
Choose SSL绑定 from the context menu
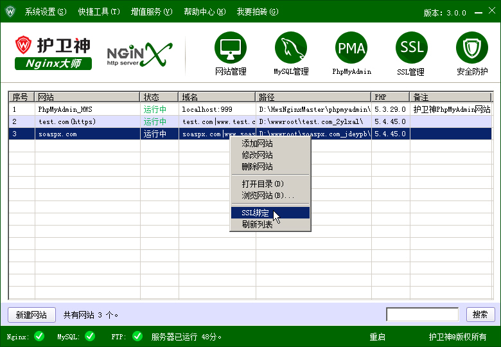[256, 213]
